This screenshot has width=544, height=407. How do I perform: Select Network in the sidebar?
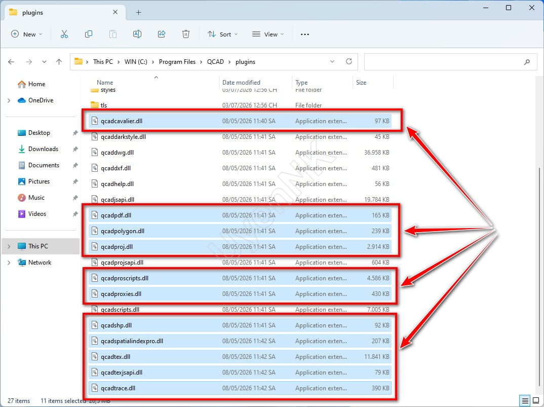[34, 263]
